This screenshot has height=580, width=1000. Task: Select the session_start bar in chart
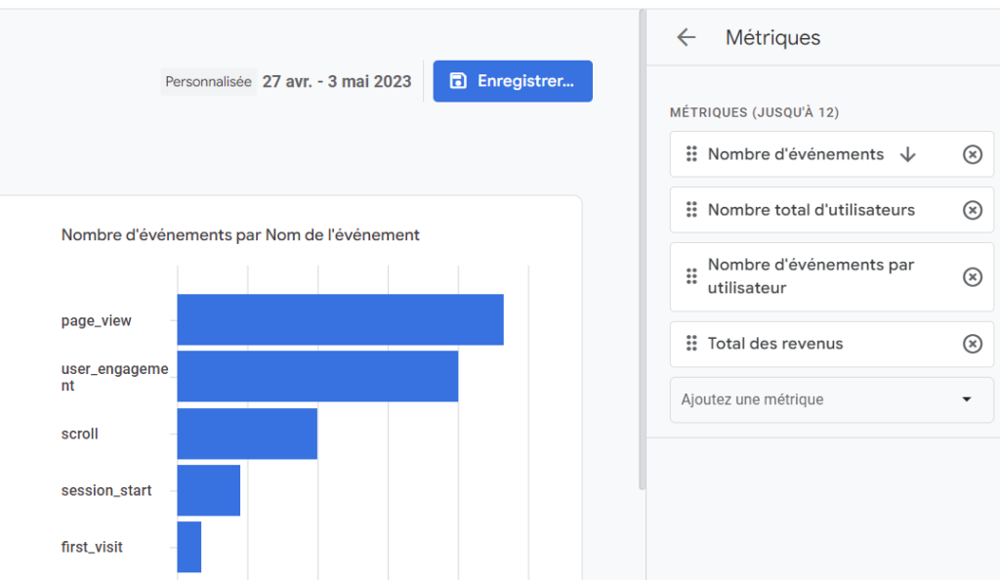(209, 490)
